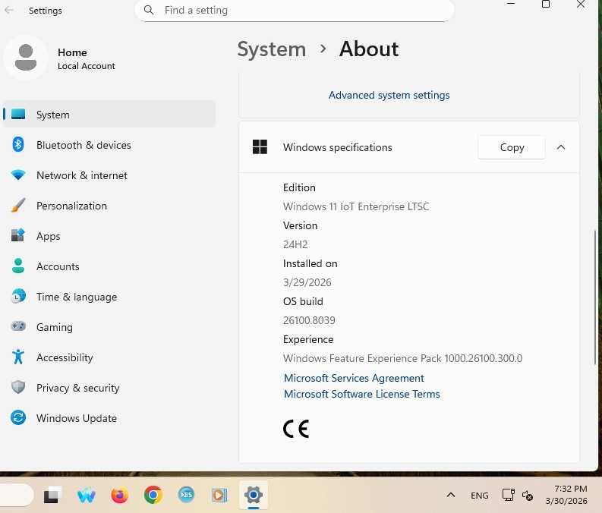The height and width of the screenshot is (513, 602).
Task: Click the OS build 26100.8039 value
Action: (309, 320)
